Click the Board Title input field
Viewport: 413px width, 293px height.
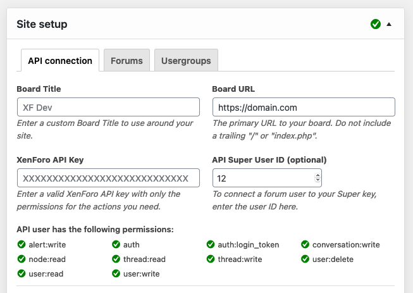point(108,107)
